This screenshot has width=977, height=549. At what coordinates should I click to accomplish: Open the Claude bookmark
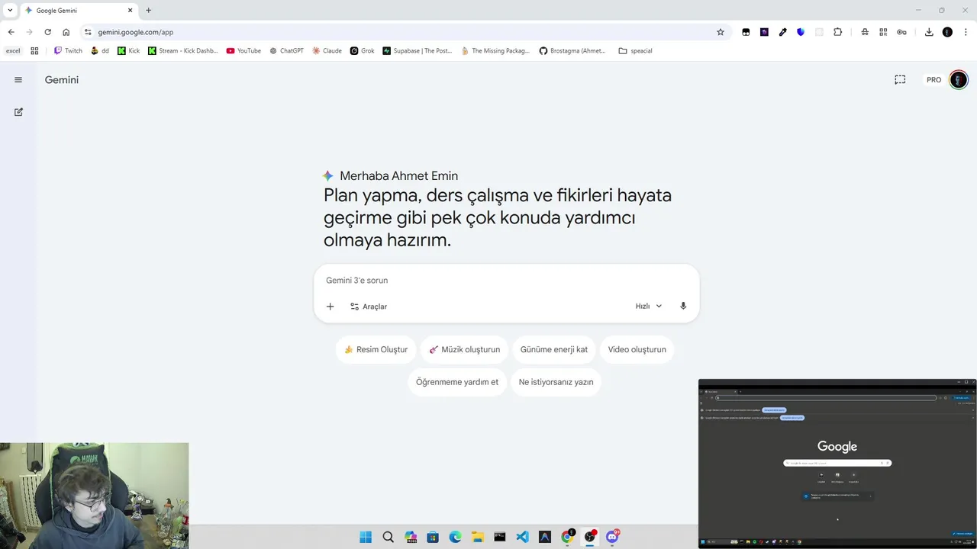(327, 51)
